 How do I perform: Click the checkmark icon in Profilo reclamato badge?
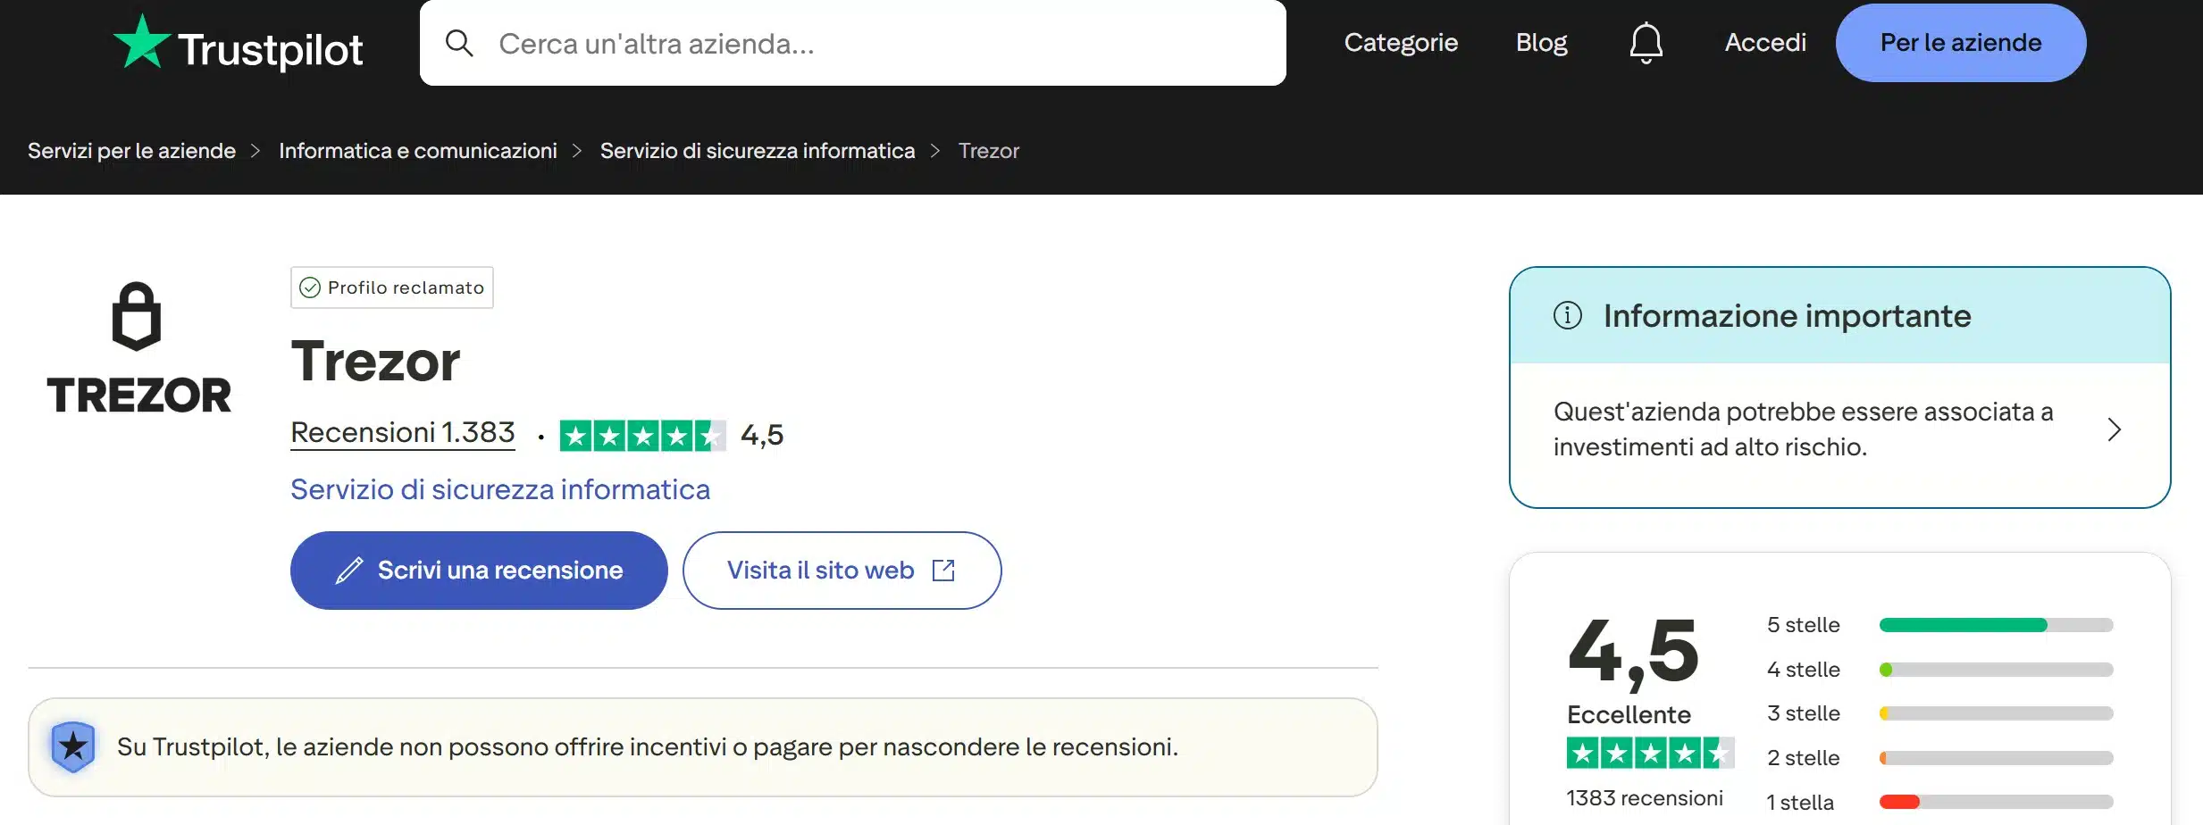pyautogui.click(x=310, y=287)
